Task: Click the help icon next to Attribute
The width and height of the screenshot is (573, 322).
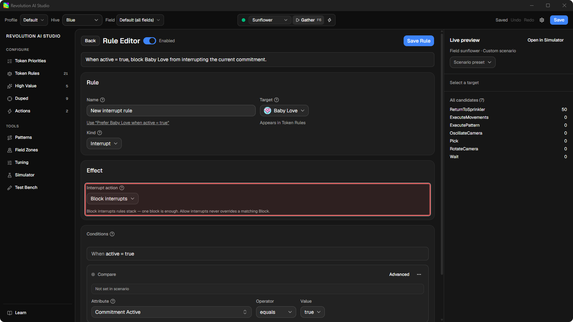Action: pos(113,301)
